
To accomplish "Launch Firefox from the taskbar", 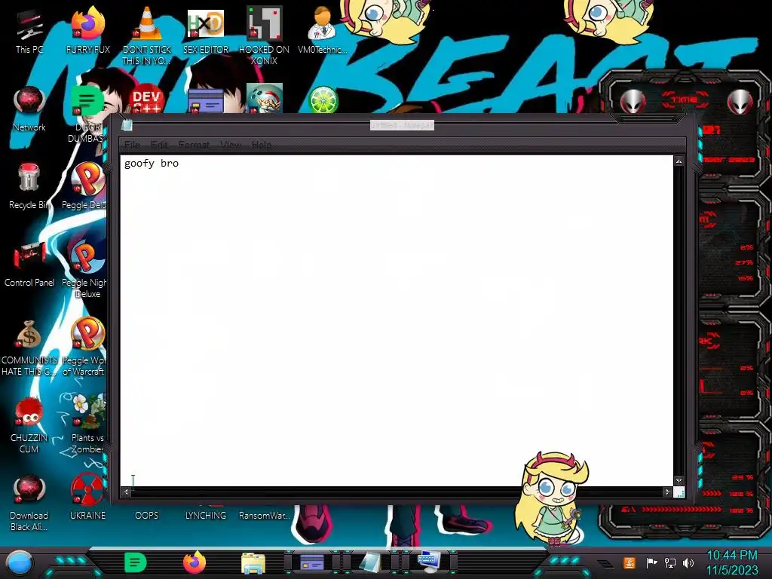I will [195, 562].
